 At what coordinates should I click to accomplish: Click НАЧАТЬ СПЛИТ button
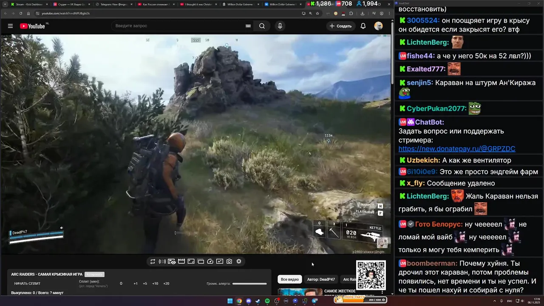[x=28, y=283]
